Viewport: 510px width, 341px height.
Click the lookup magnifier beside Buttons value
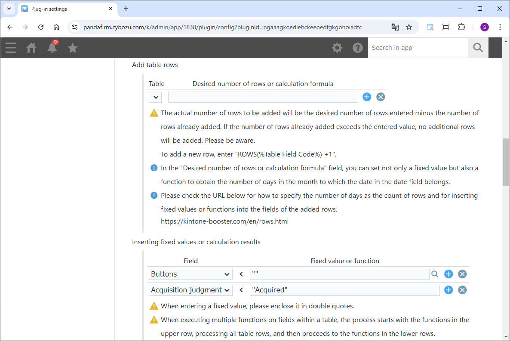pyautogui.click(x=435, y=274)
